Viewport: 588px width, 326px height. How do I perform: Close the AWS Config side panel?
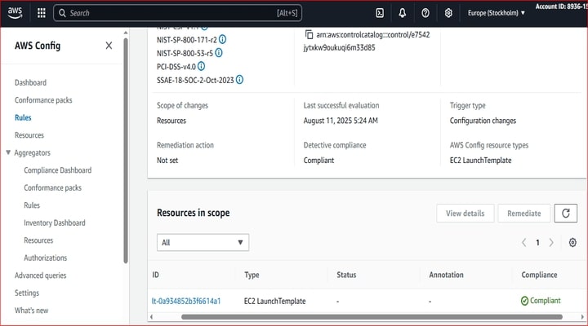(x=109, y=46)
